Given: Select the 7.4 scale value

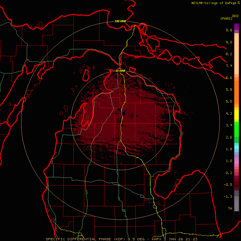Looking at the screenshot, I should click(229, 66).
